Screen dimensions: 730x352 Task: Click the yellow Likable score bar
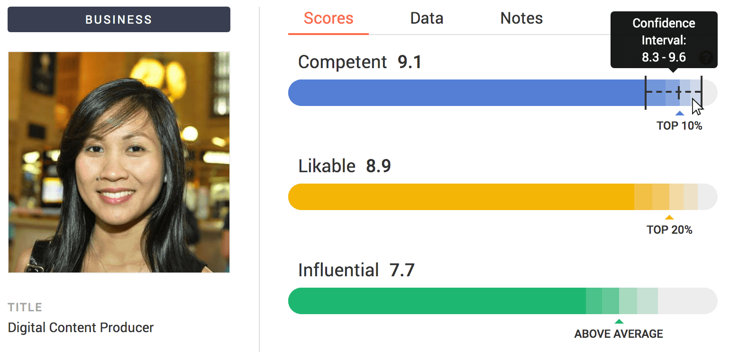point(502,197)
